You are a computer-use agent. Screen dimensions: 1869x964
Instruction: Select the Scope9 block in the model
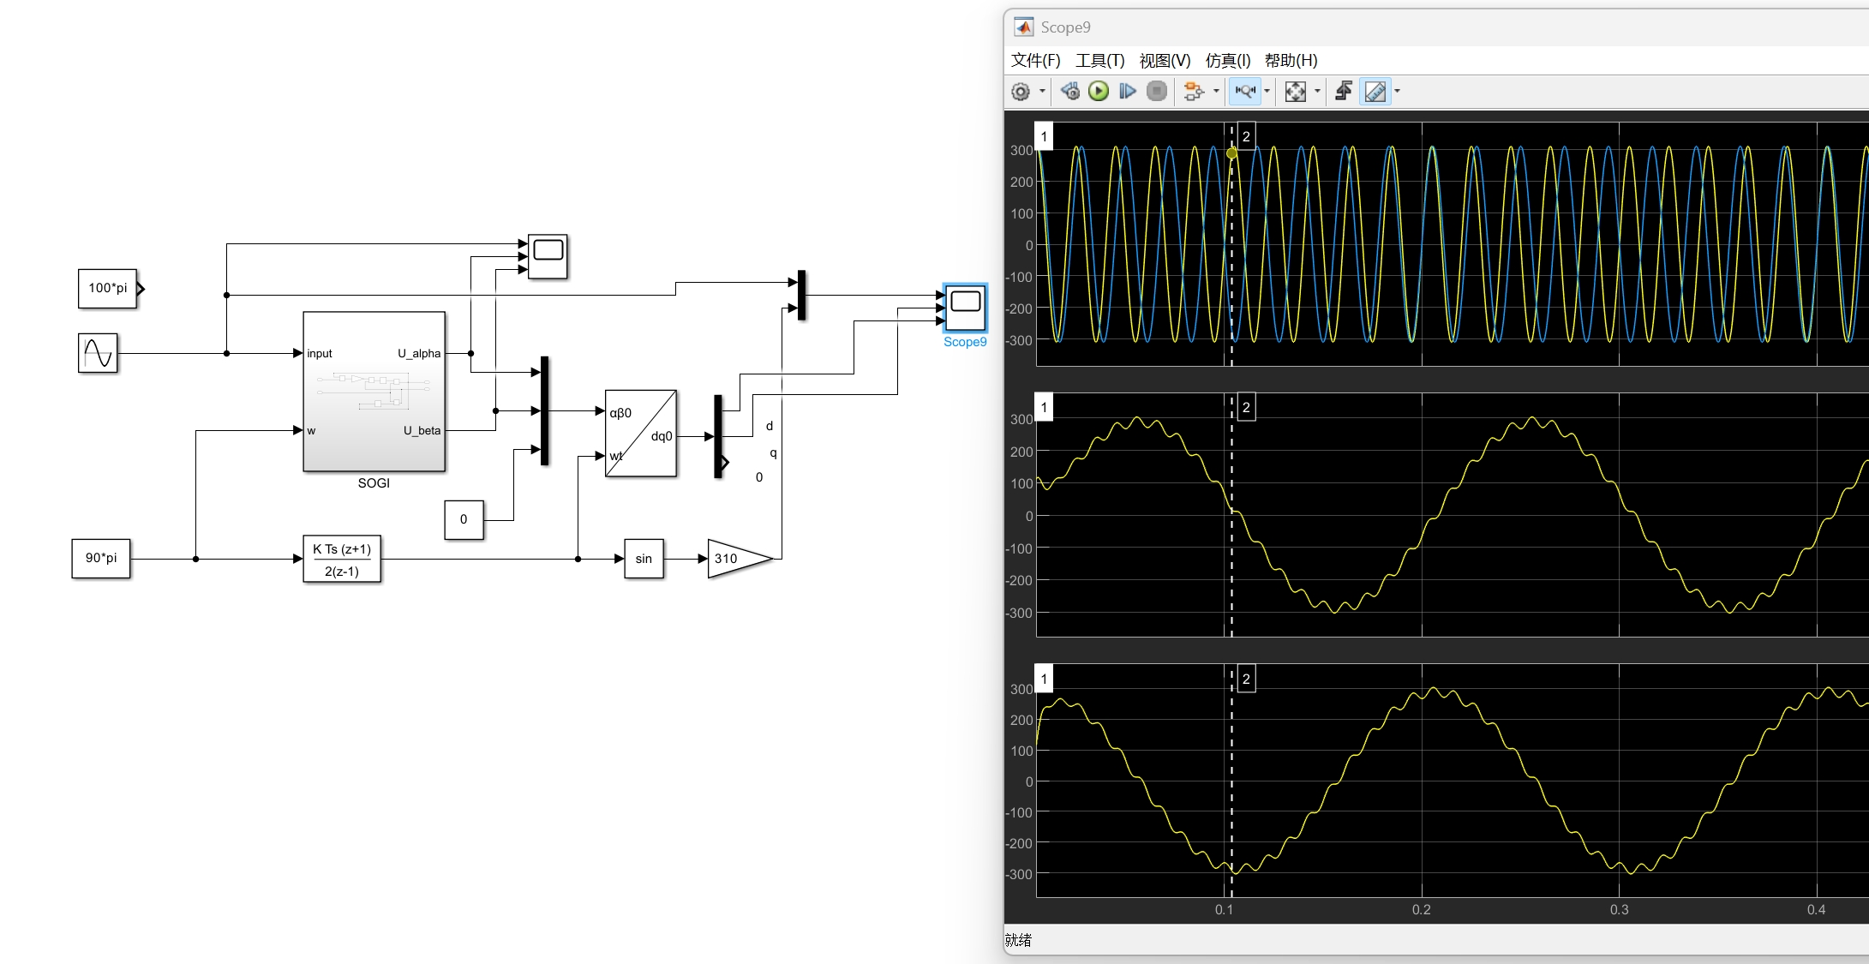click(x=965, y=308)
